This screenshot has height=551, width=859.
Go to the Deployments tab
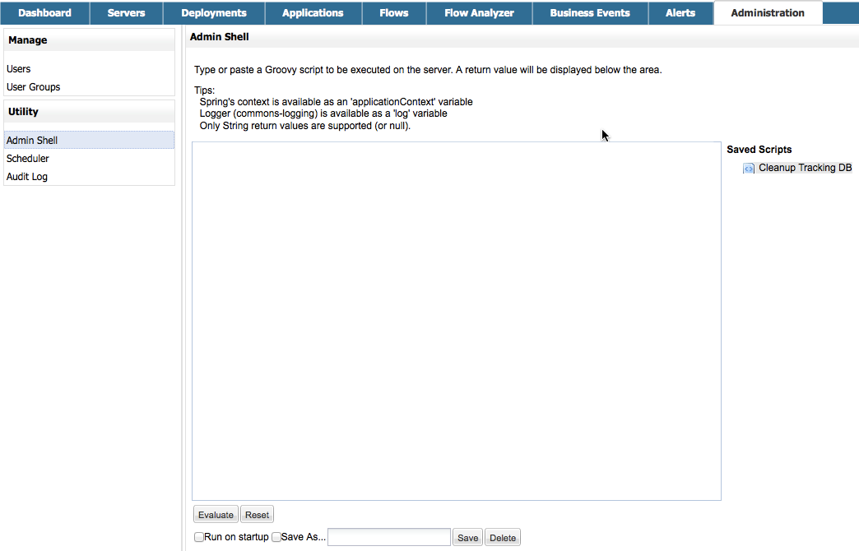point(214,13)
